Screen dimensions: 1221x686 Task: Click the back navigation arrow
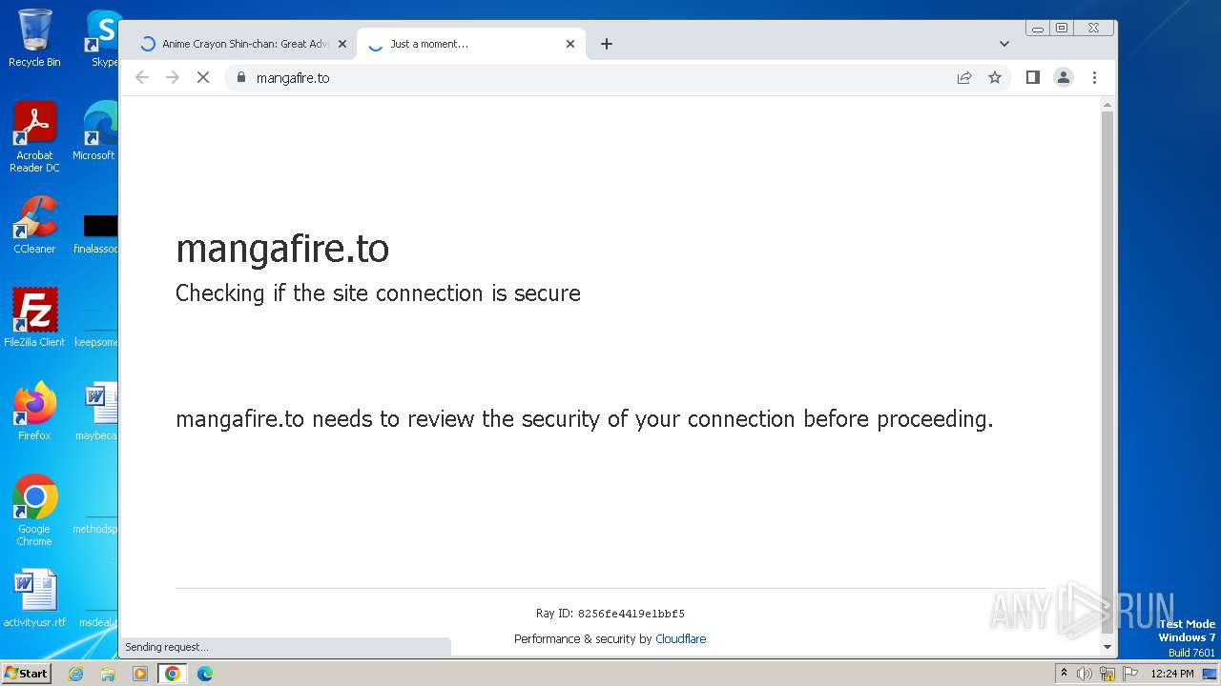click(142, 77)
